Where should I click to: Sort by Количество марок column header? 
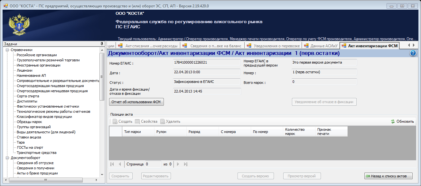tap(299, 132)
